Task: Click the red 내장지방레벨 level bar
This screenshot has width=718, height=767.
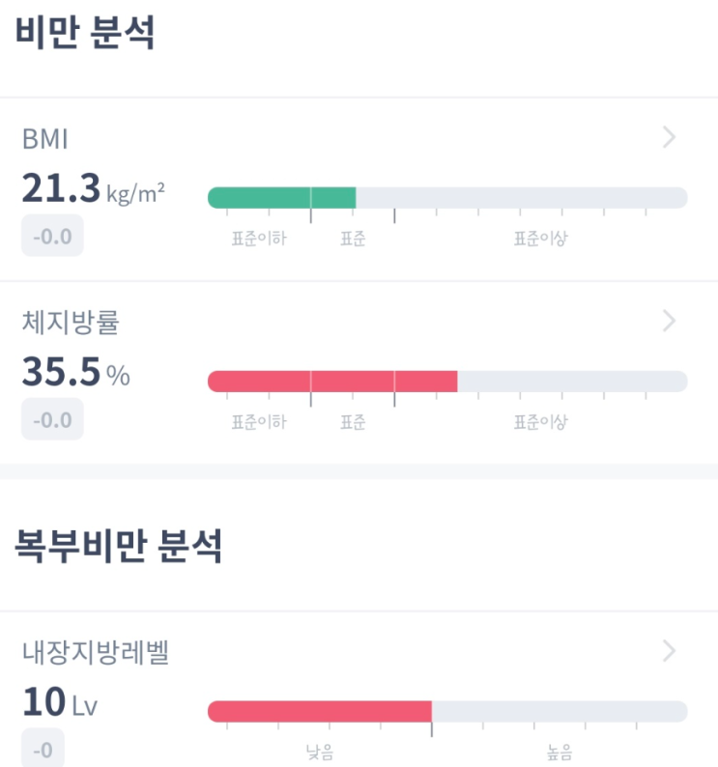Action: [x=319, y=712]
